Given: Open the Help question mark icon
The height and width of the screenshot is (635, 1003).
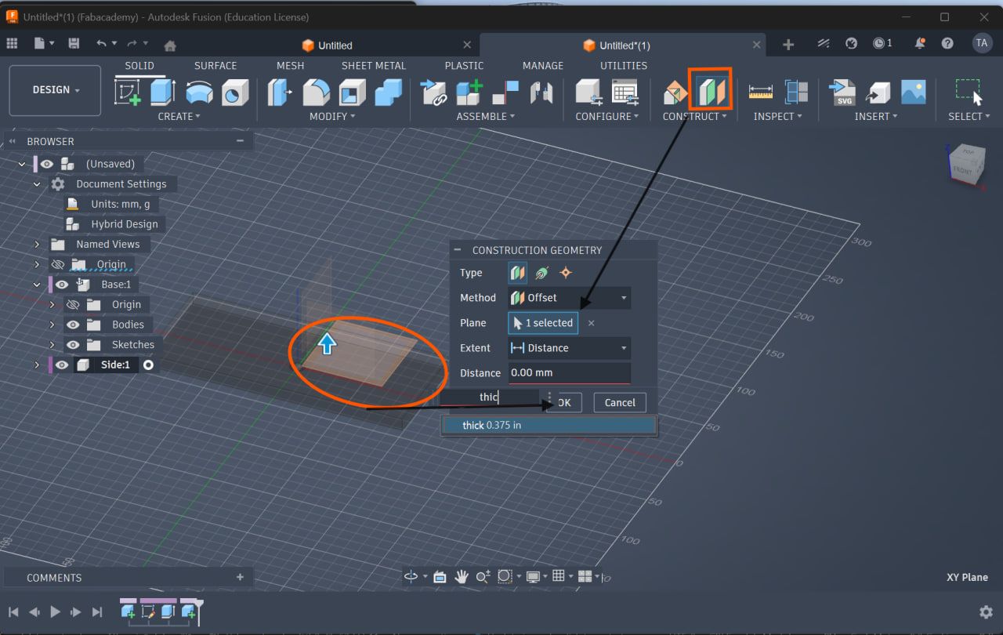Looking at the screenshot, I should (x=947, y=44).
